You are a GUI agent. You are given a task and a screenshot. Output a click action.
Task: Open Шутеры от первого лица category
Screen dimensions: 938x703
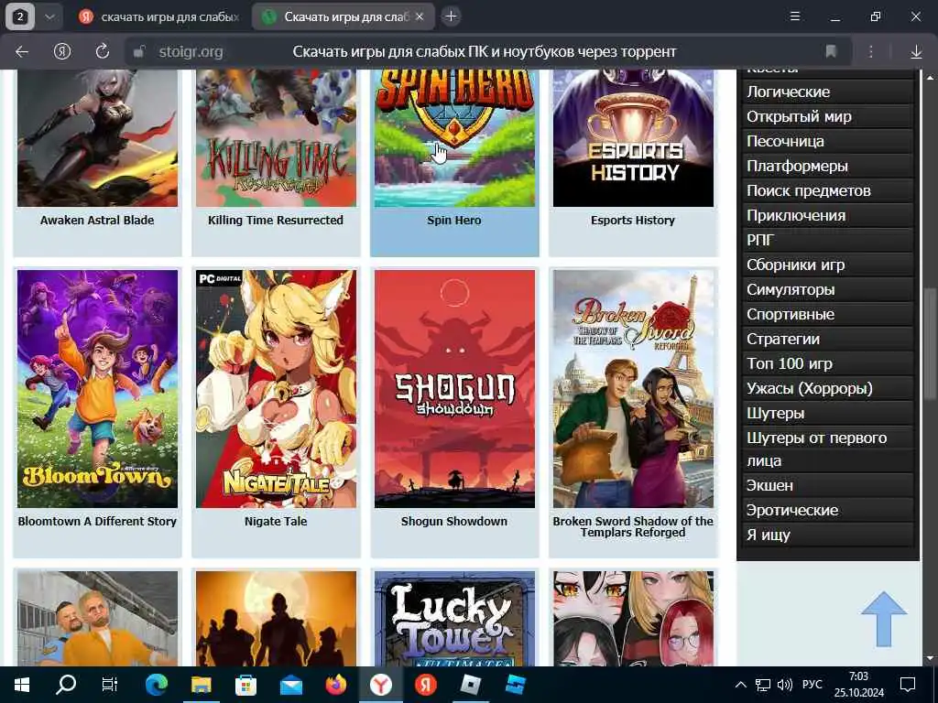tap(828, 449)
